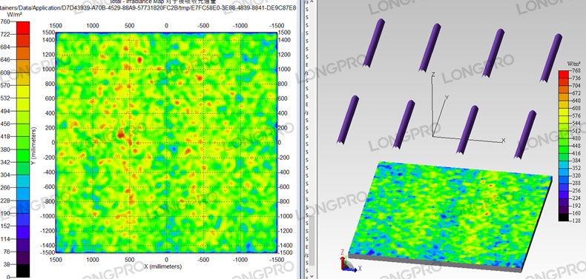Click the black bottom swatch in left legend
This screenshot has width=586, height=279.
coord(23,270)
